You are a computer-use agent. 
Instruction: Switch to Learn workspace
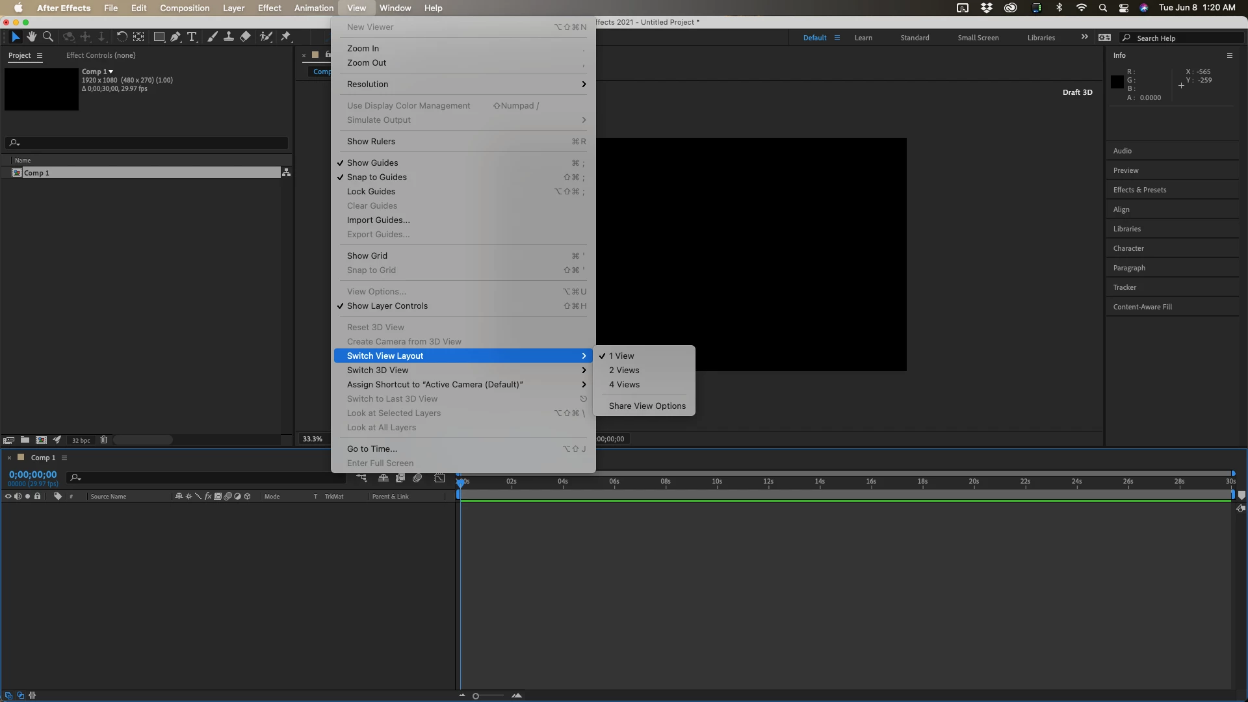(x=863, y=38)
